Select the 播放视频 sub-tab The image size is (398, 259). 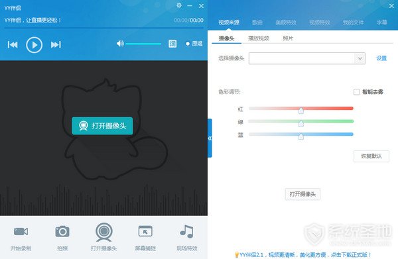click(259, 38)
